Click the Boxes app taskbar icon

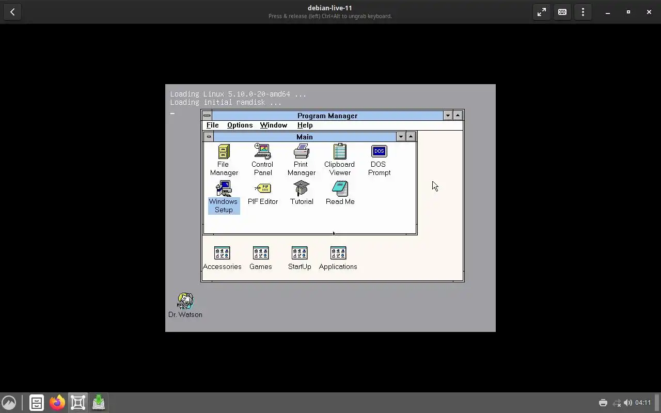click(78, 403)
